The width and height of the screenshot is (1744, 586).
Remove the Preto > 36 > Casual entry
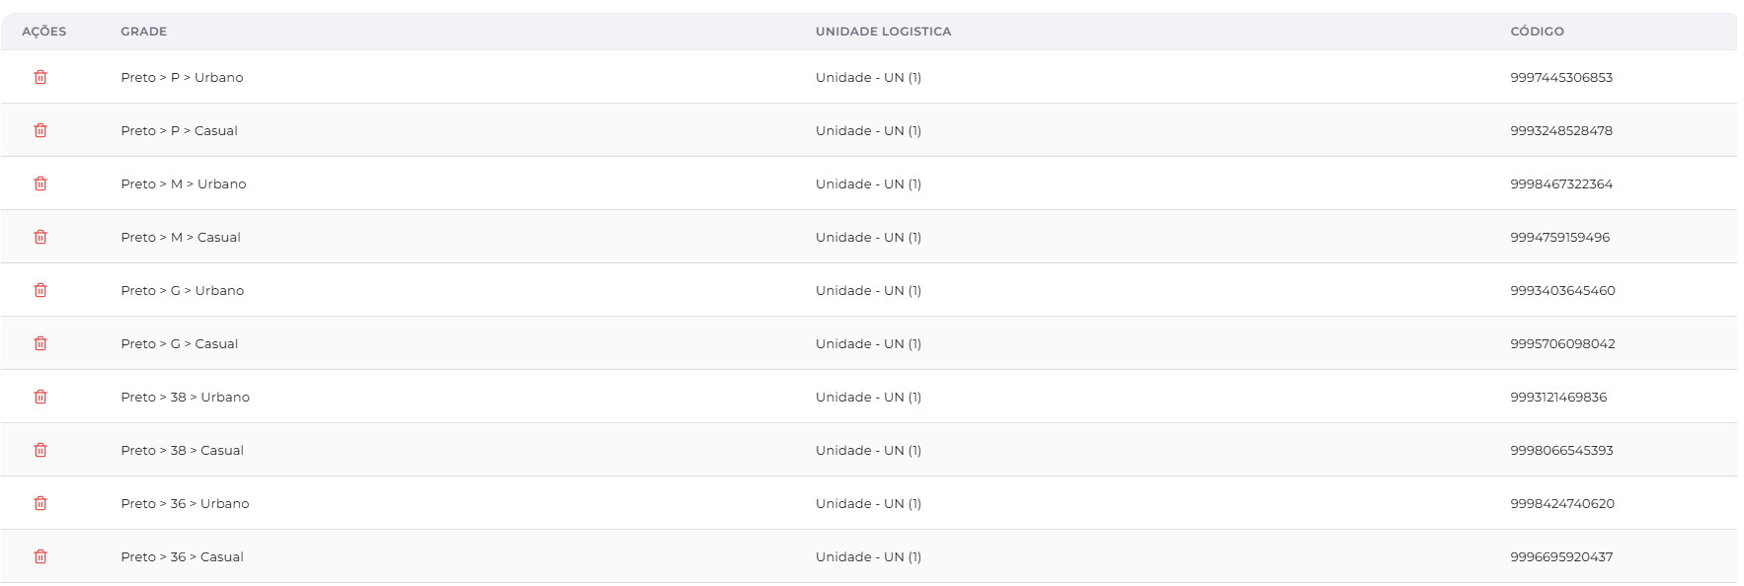coord(40,556)
